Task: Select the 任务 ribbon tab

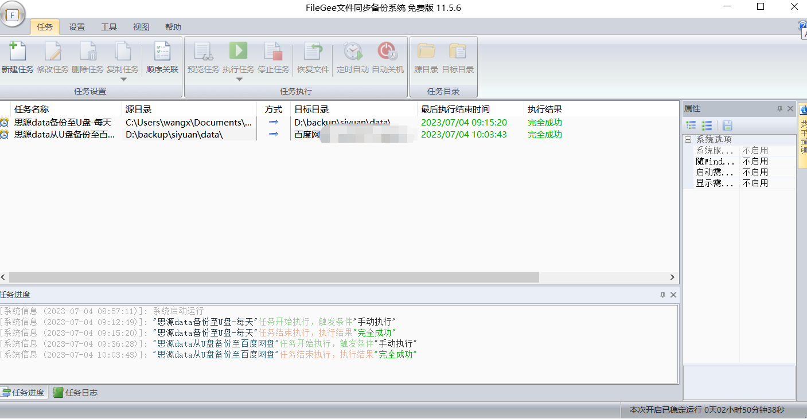Action: (45, 27)
